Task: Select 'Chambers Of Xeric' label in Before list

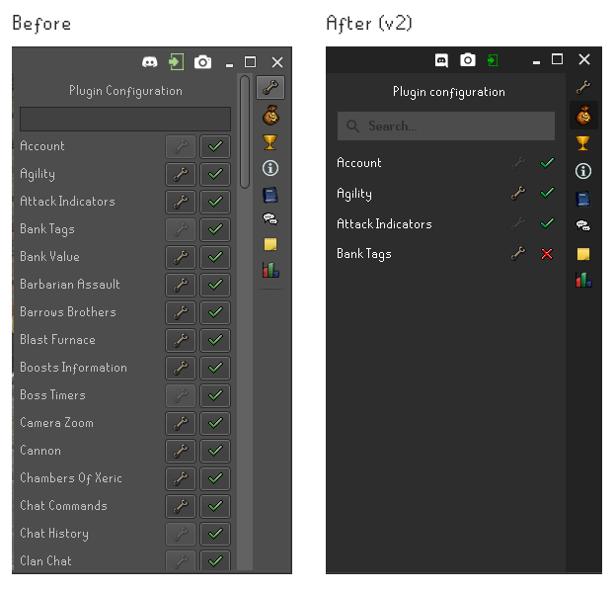Action: (x=71, y=478)
